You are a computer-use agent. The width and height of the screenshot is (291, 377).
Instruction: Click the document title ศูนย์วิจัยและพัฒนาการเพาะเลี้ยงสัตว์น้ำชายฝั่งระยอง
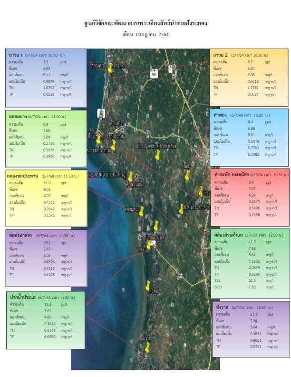coord(145,23)
